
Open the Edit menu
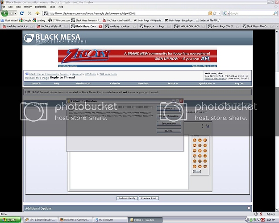click(11, 7)
